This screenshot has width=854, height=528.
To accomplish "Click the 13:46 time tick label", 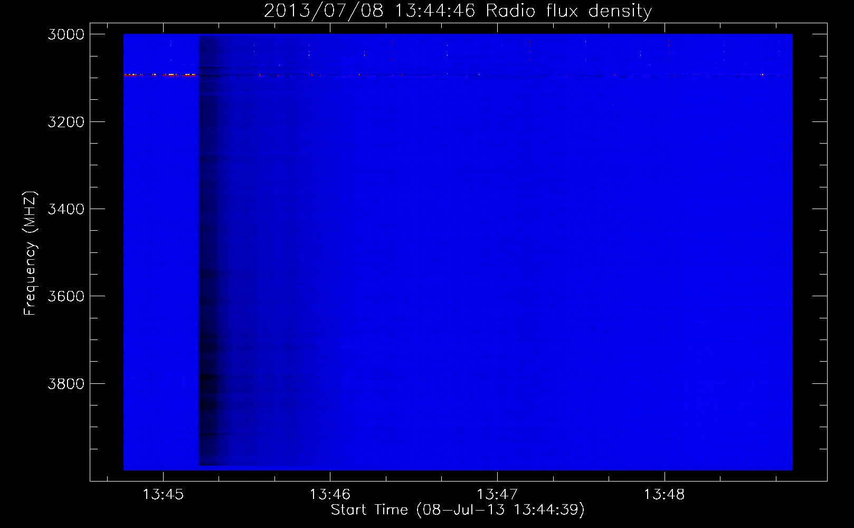I will coord(330,495).
